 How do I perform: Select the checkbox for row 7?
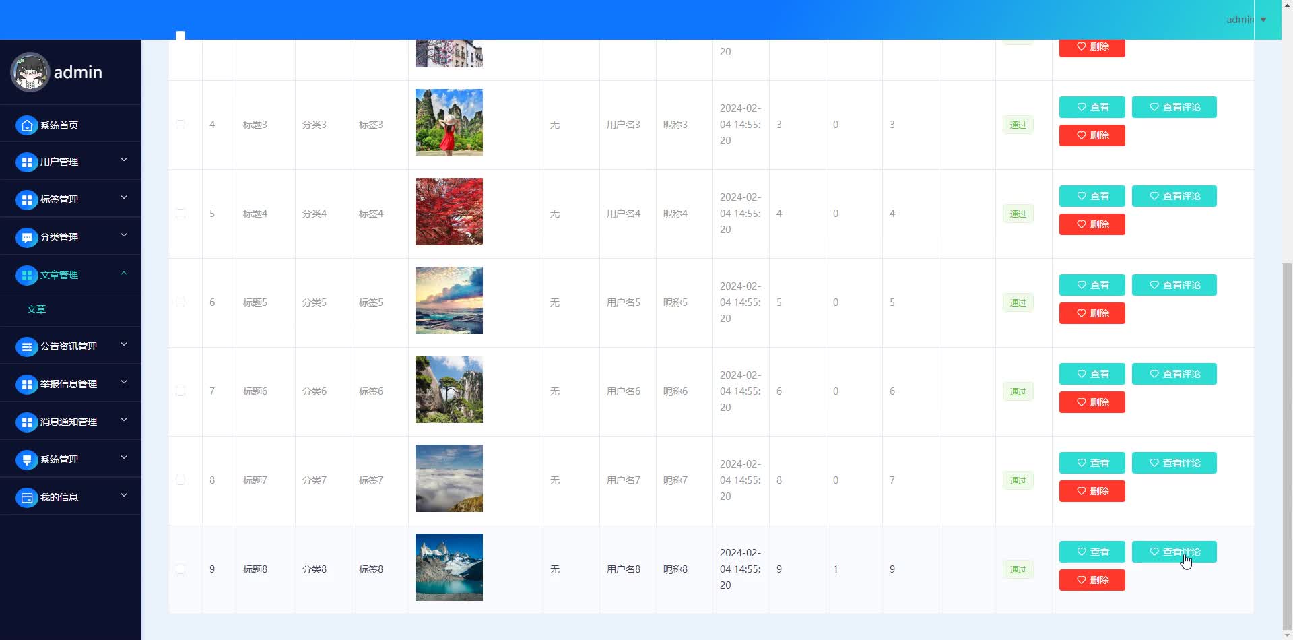[x=180, y=391]
